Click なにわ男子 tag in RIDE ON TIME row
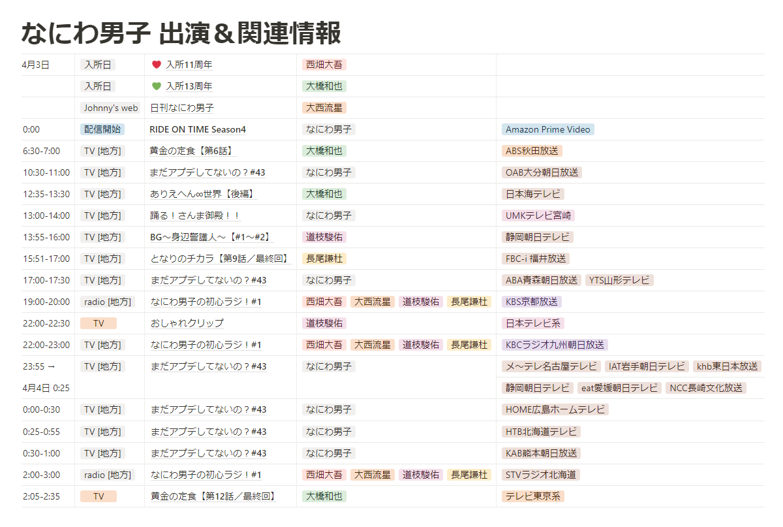 coord(329,129)
